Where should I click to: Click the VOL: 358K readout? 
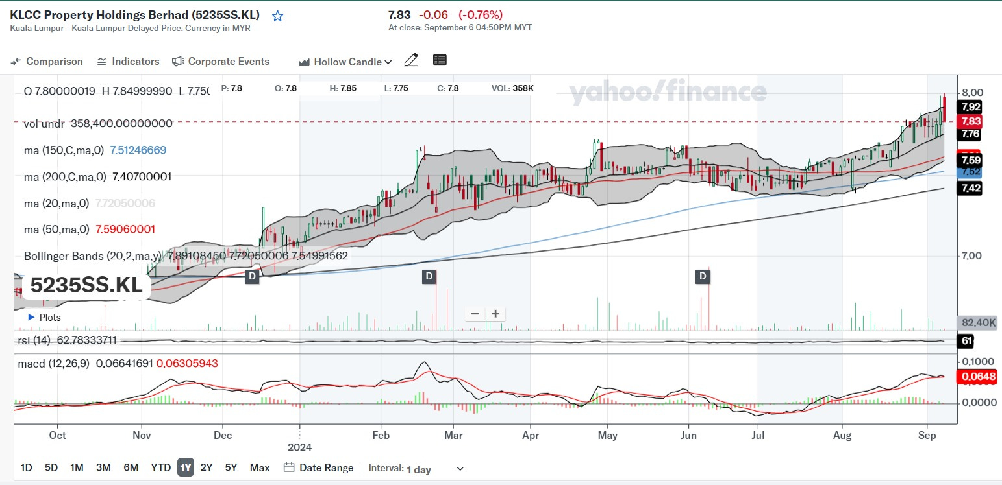tap(512, 88)
